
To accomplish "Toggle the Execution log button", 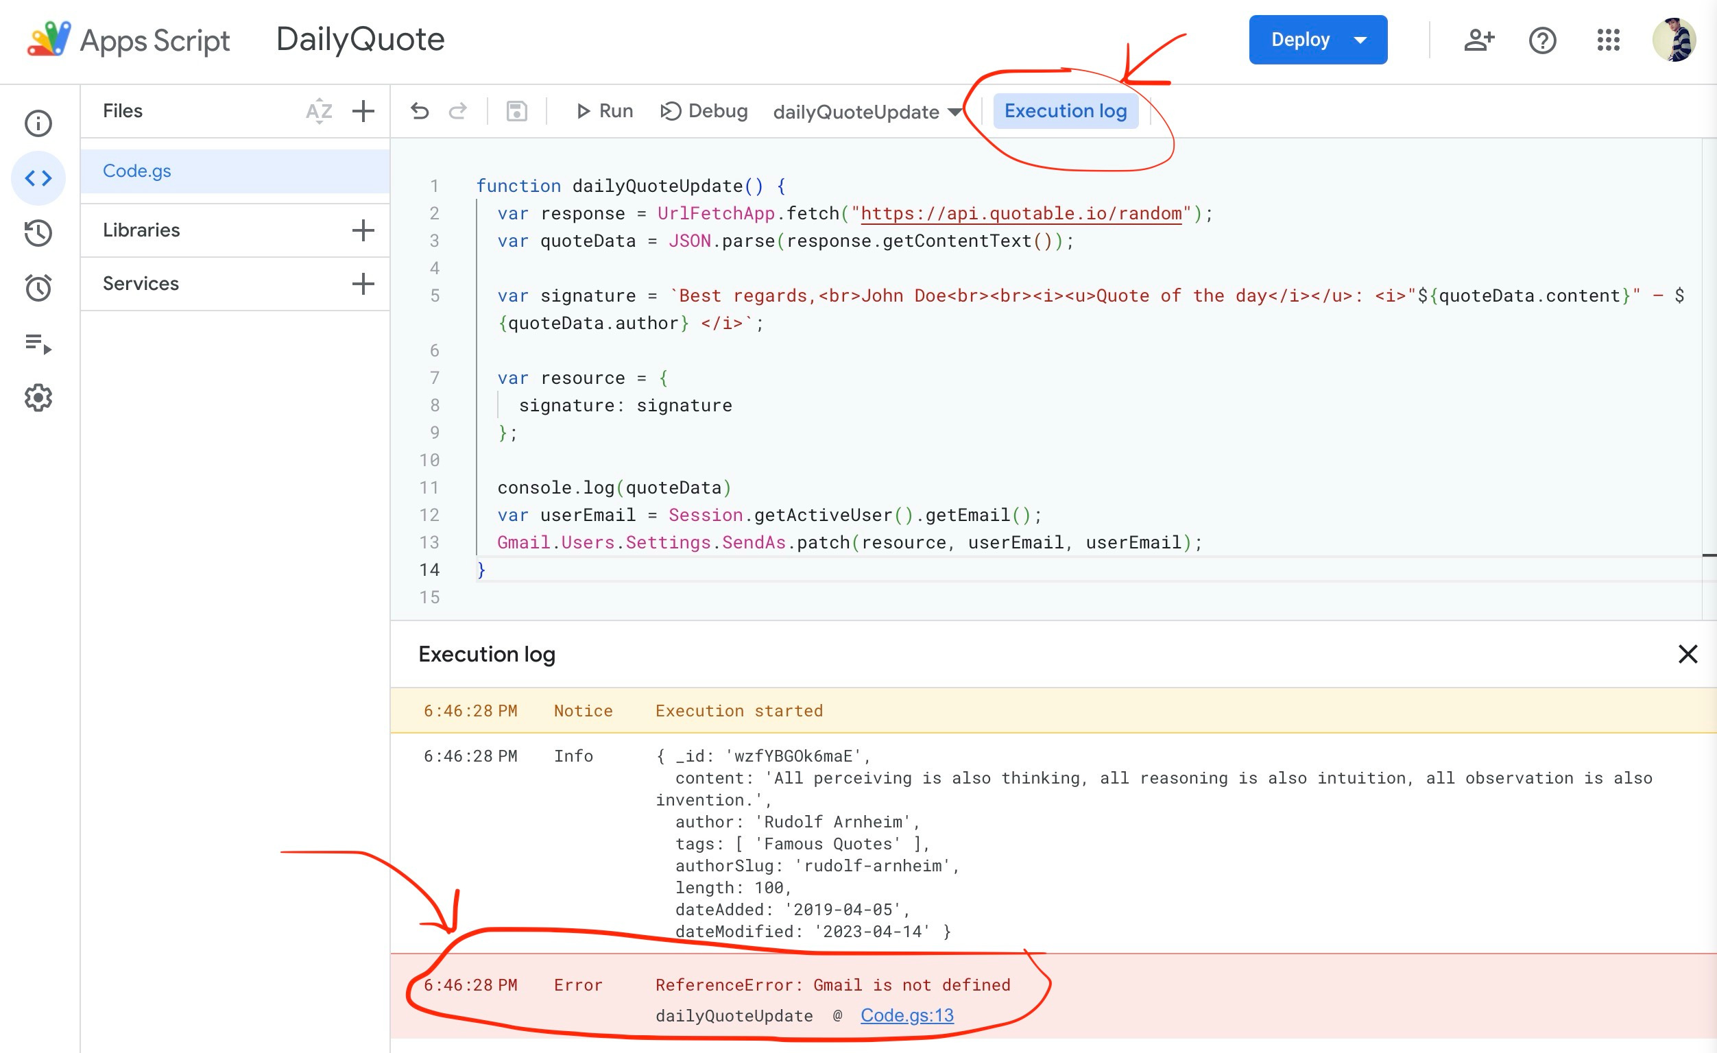I will click(x=1065, y=111).
